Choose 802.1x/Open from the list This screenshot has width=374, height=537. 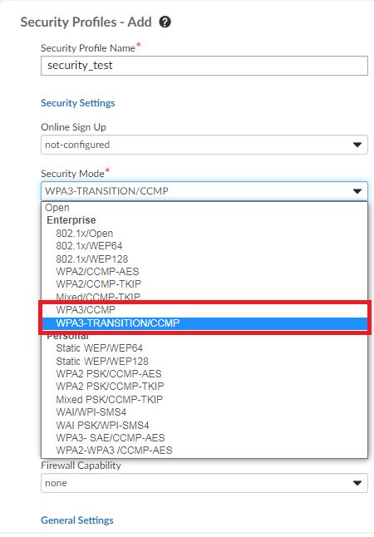point(204,234)
